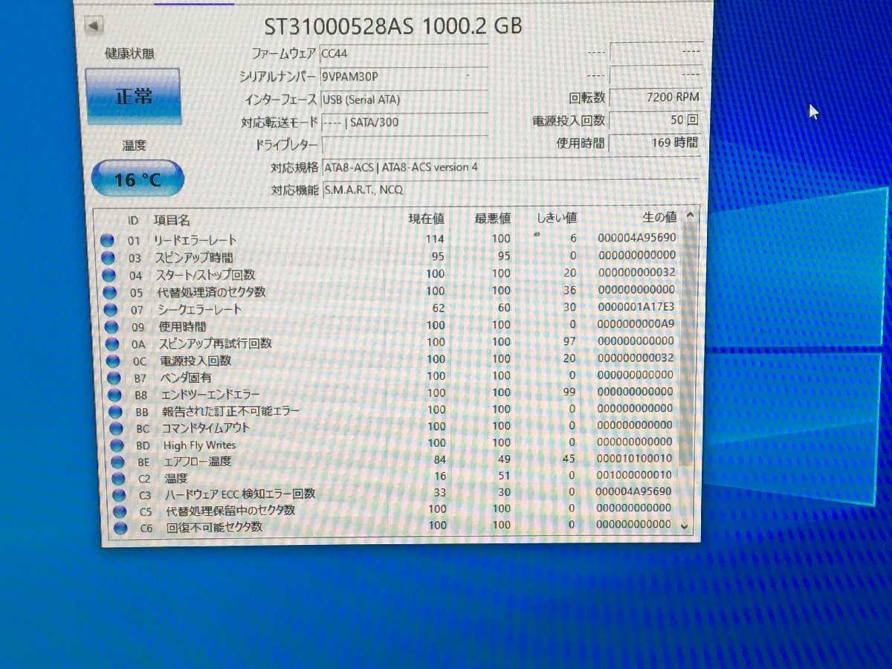Click the 16 °C temperature indicator
This screenshot has width=892, height=669.
pos(136,177)
